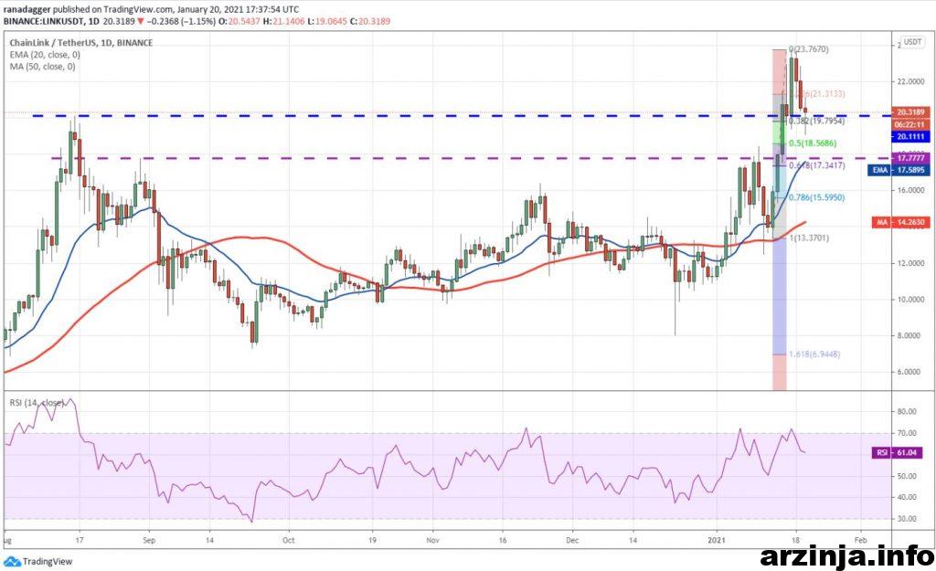Click the USDT currency label button
Image resolution: width=936 pixels, height=571 pixels.
pyautogui.click(x=912, y=42)
